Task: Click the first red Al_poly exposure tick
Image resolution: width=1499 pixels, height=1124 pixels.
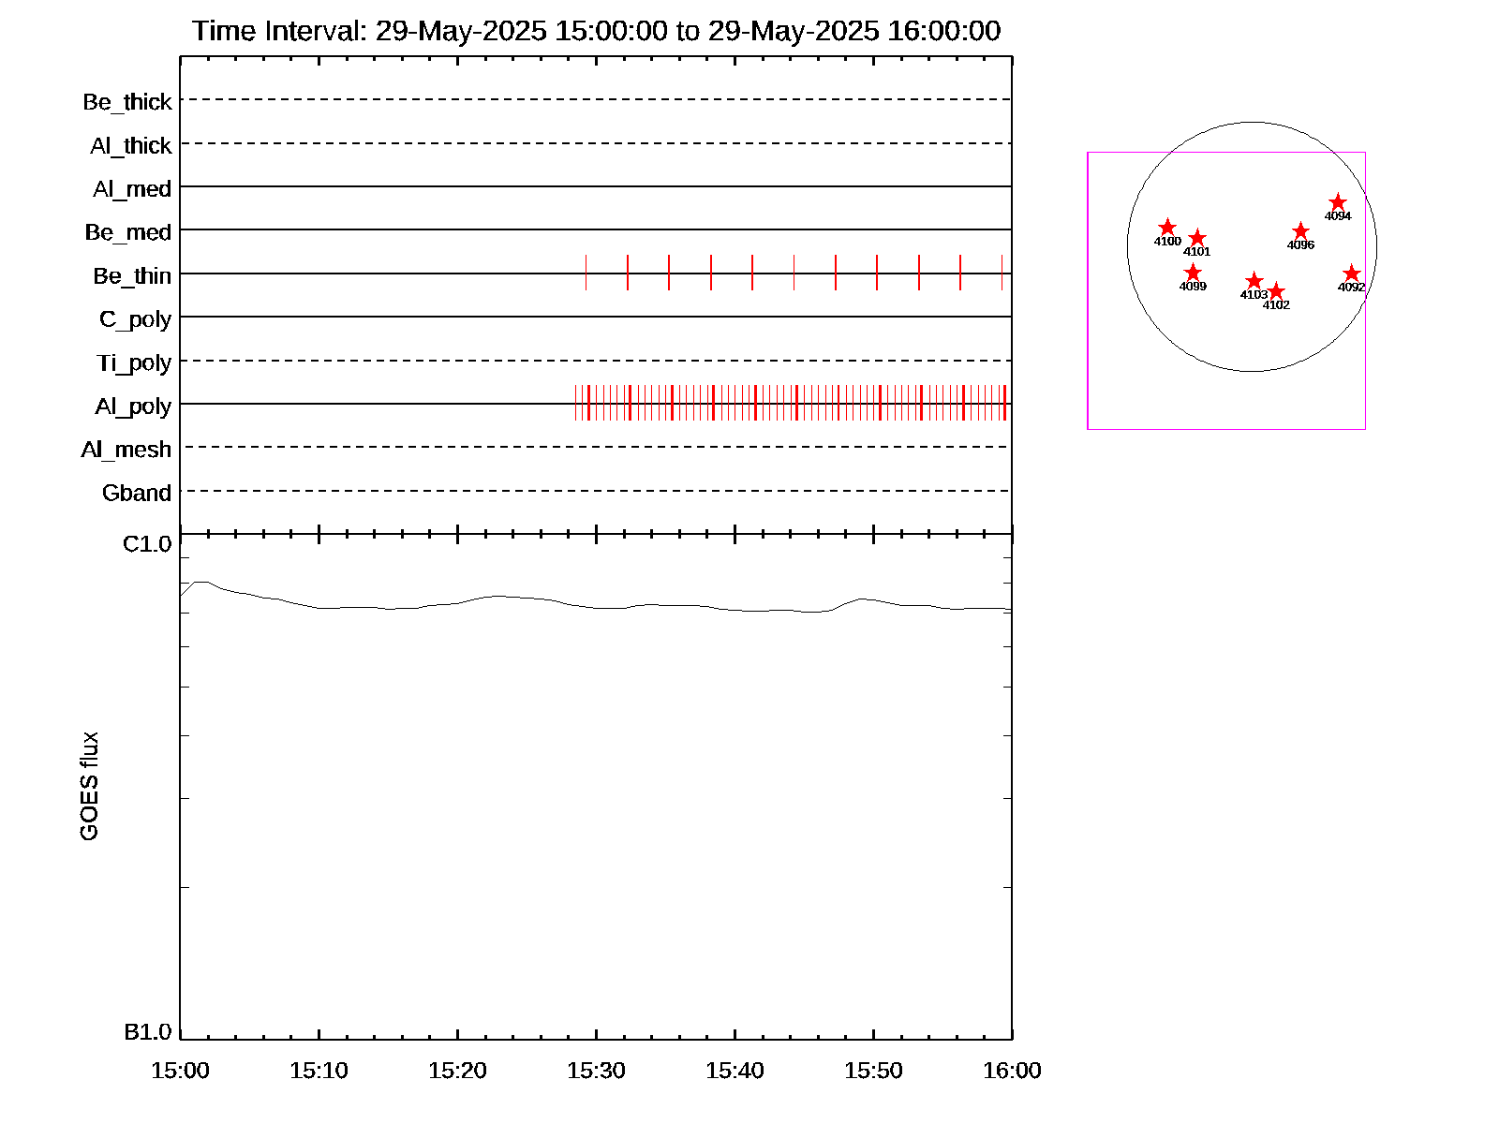Action: coord(575,403)
